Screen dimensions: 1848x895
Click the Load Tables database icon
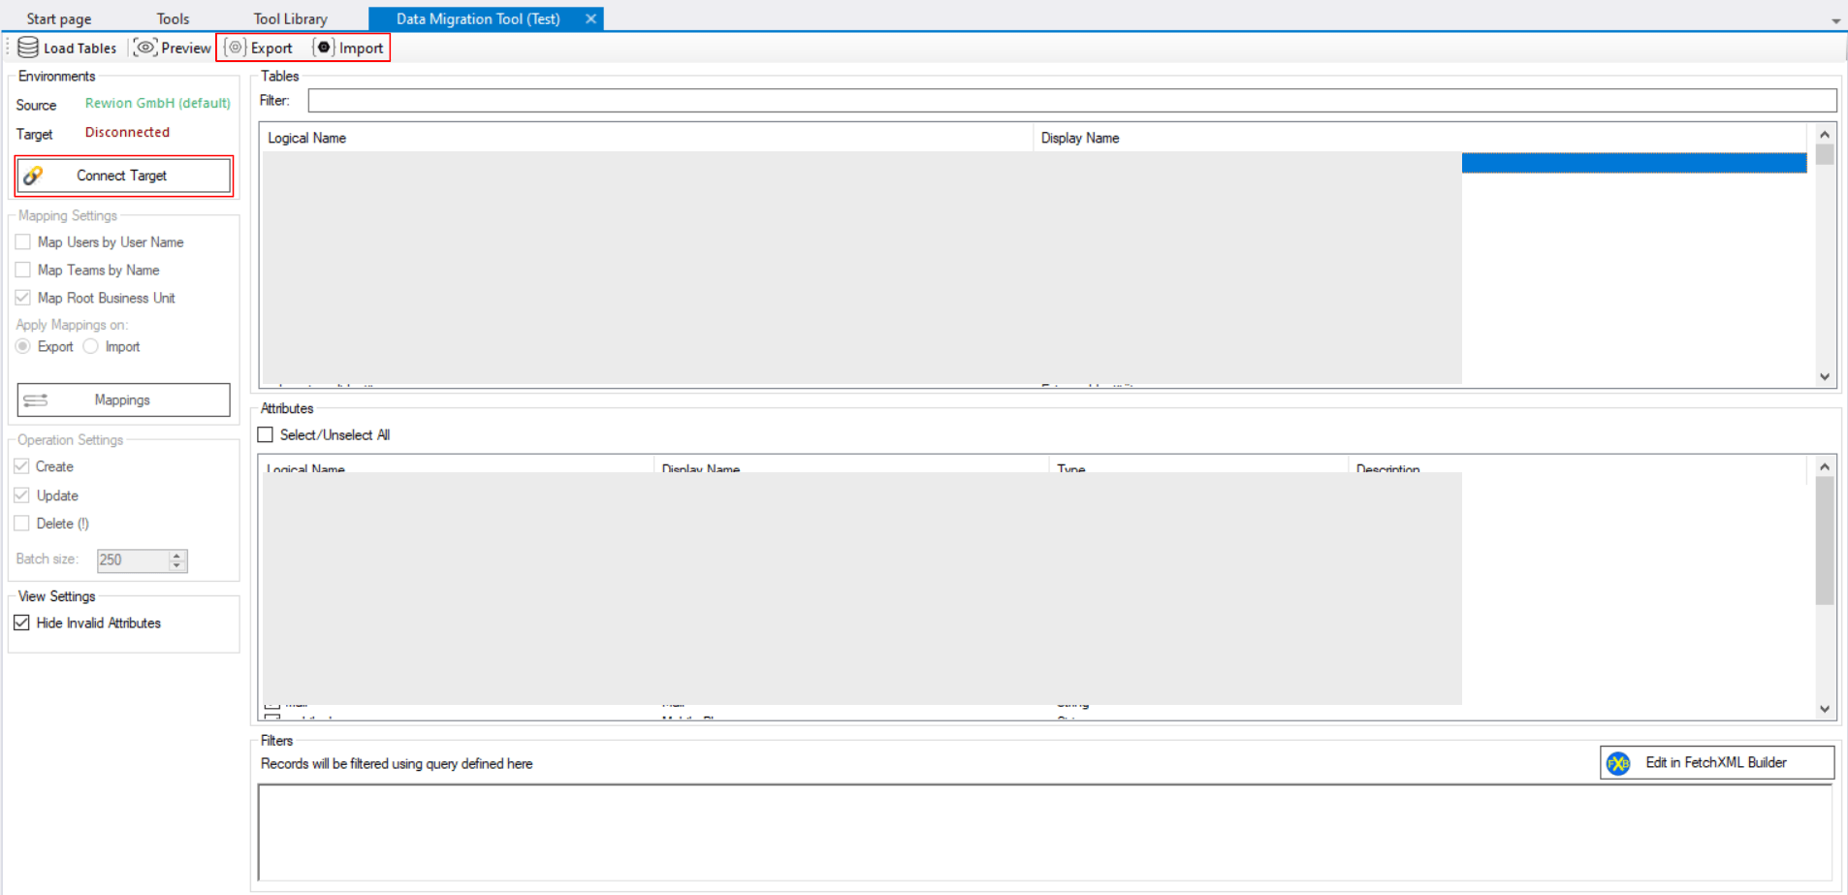[x=28, y=48]
